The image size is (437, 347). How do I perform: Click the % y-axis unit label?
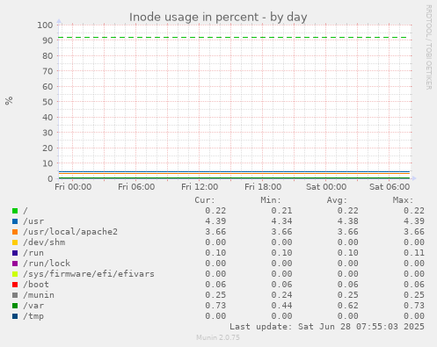tap(9, 100)
